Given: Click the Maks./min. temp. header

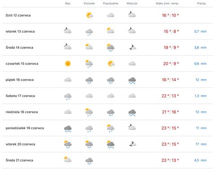Looking at the screenshot, I should [167, 3].
